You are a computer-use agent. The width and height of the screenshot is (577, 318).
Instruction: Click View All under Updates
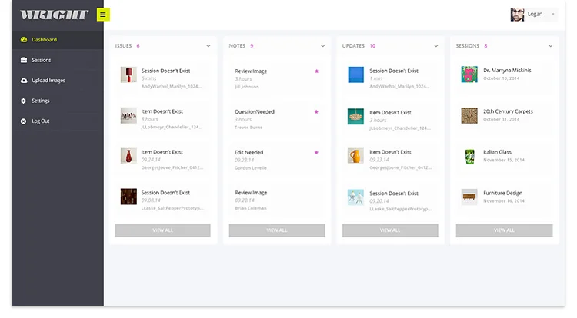[x=390, y=230]
